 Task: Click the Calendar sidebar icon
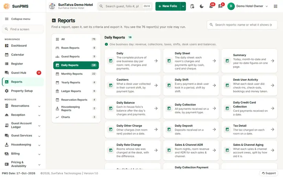tap(7, 55)
